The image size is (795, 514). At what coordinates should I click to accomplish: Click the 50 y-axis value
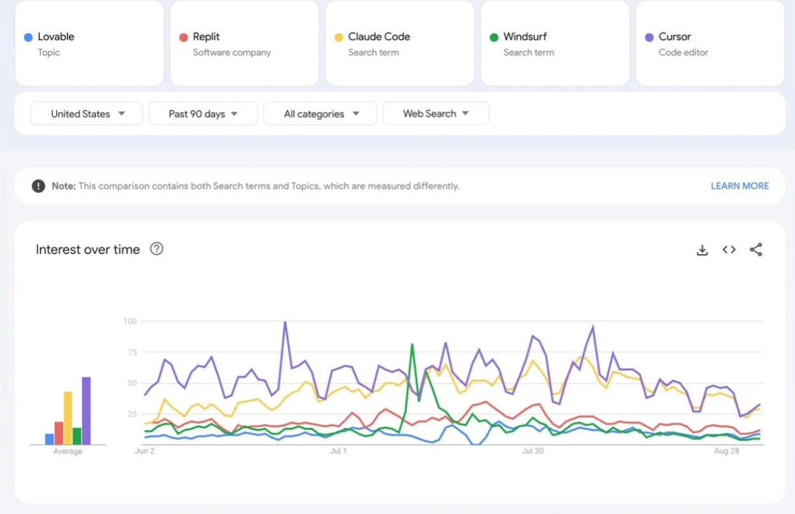[x=132, y=383]
